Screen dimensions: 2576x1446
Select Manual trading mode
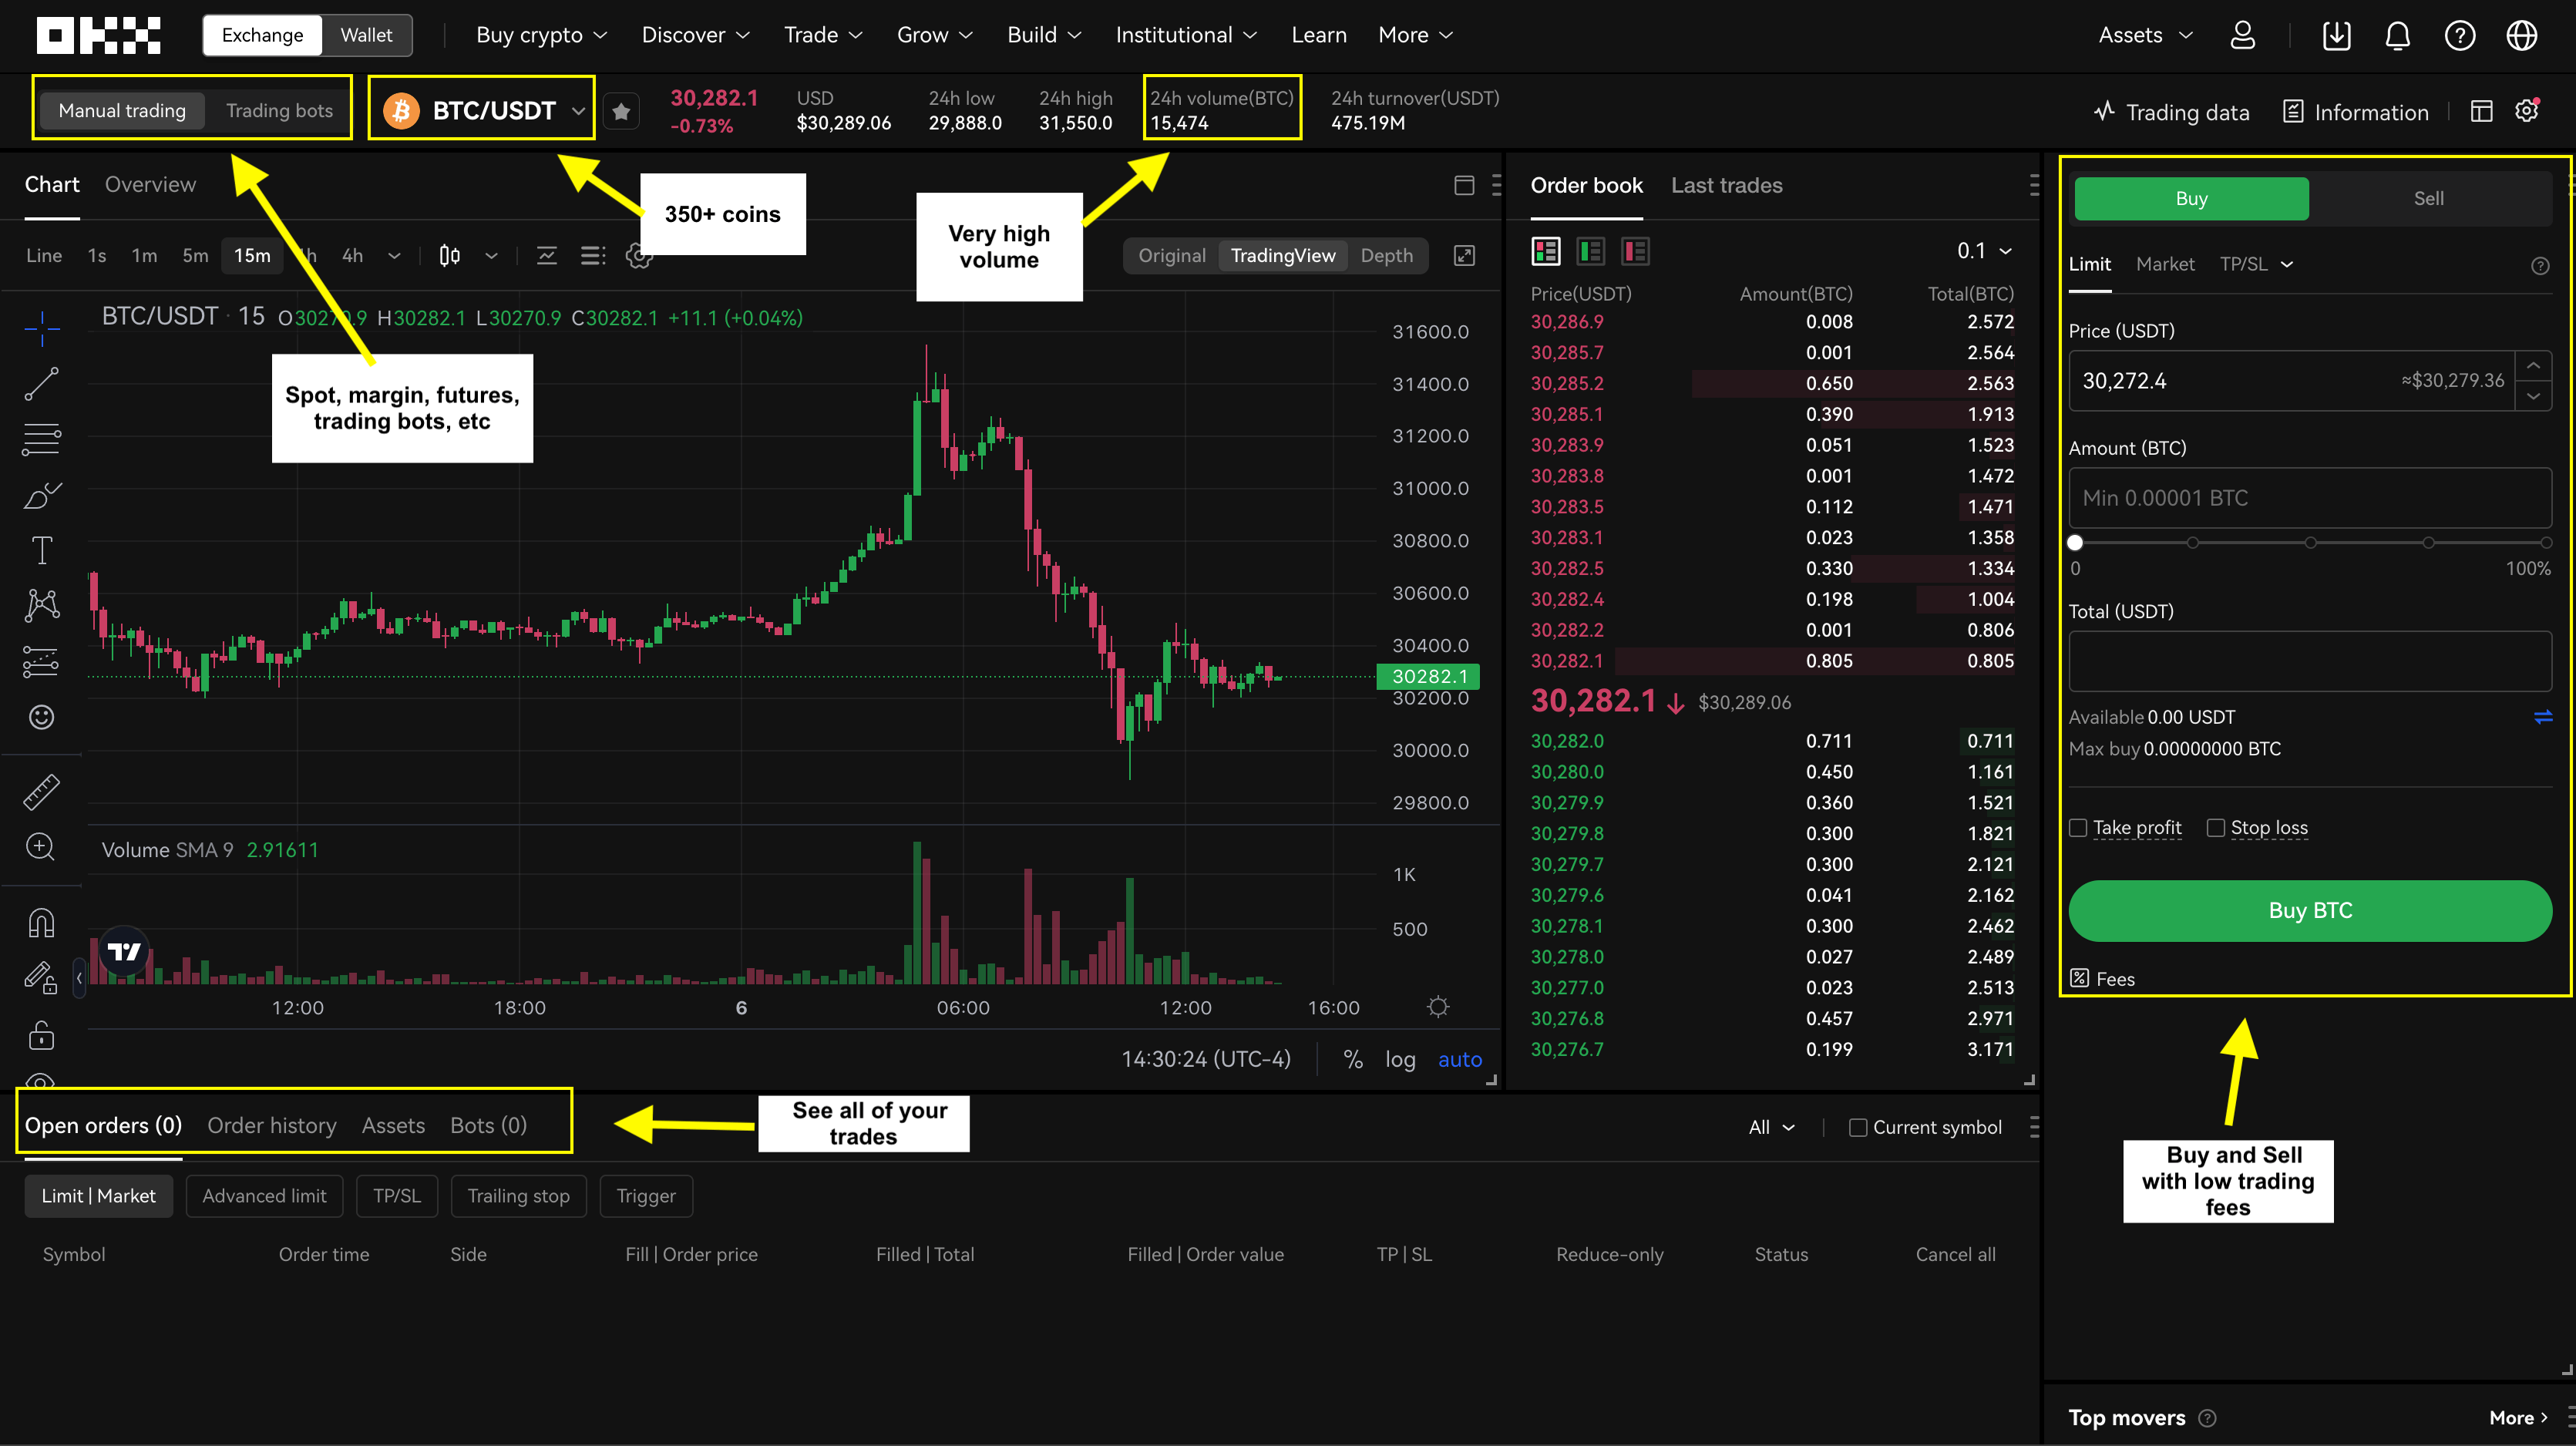coord(122,111)
